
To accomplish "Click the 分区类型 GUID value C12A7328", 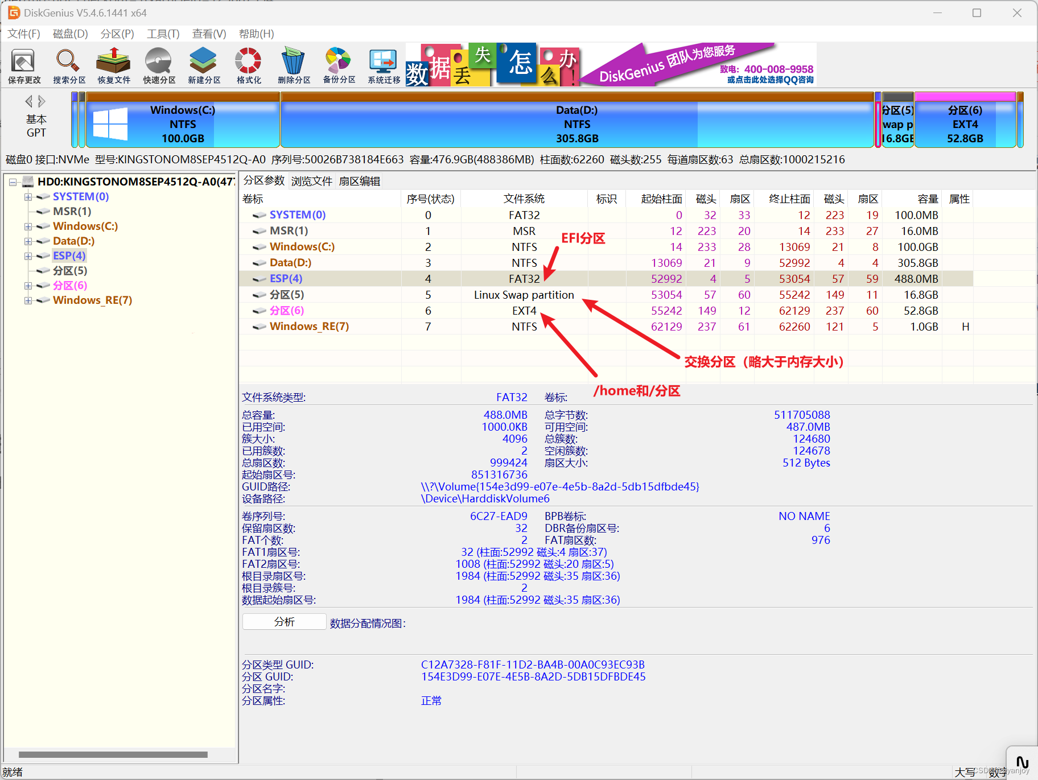I will (533, 665).
